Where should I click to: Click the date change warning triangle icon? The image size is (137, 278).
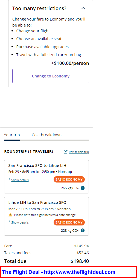click(10, 215)
